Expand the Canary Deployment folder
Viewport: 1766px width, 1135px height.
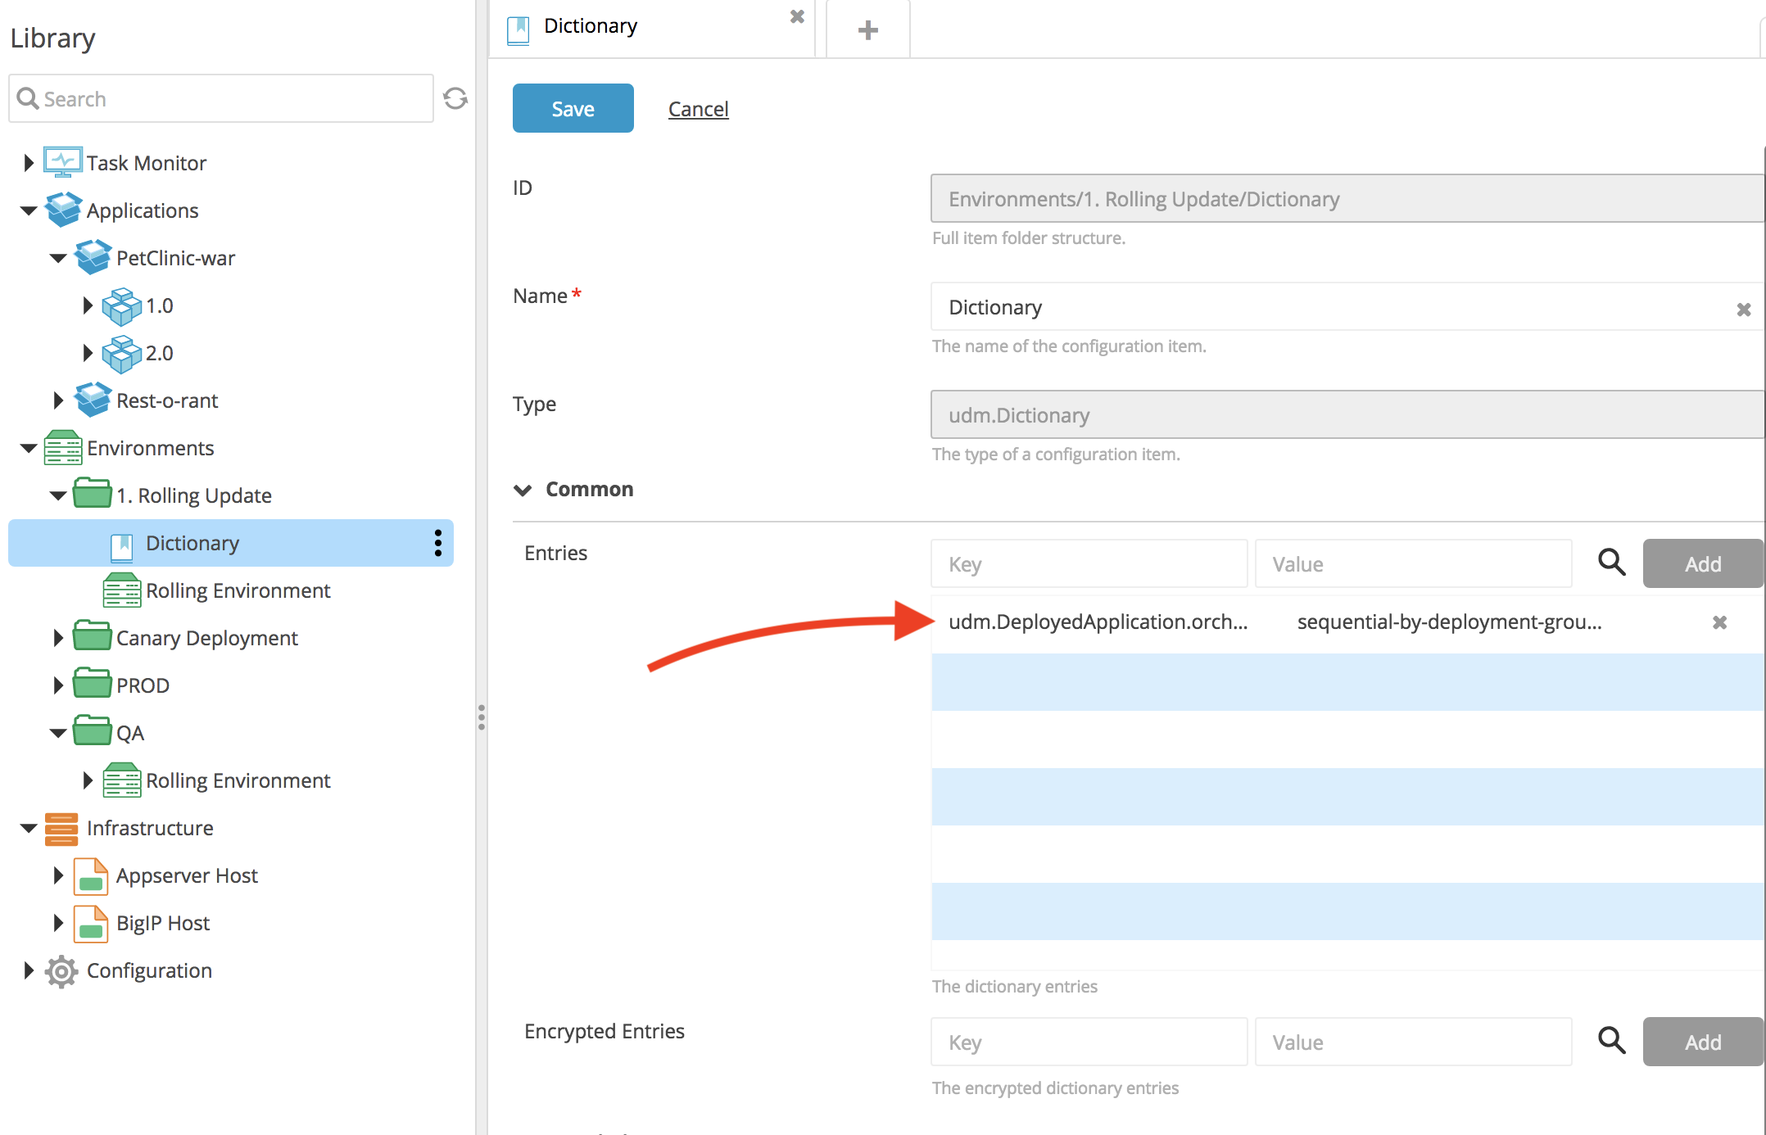(57, 638)
